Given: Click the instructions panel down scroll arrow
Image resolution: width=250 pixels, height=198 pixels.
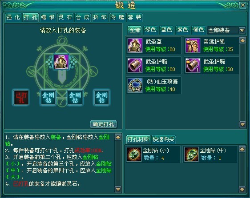Looking at the screenshot, I should click(118, 189).
